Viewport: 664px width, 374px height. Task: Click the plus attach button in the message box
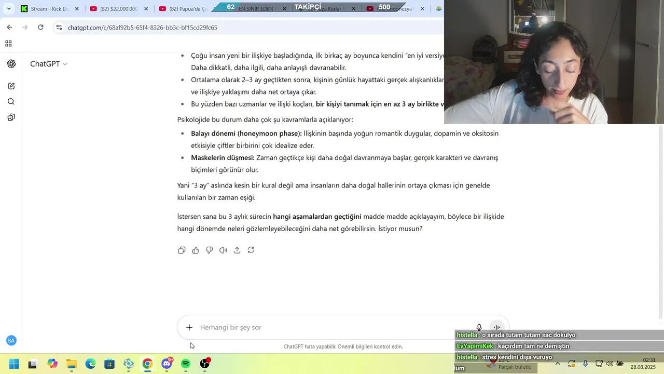[189, 327]
